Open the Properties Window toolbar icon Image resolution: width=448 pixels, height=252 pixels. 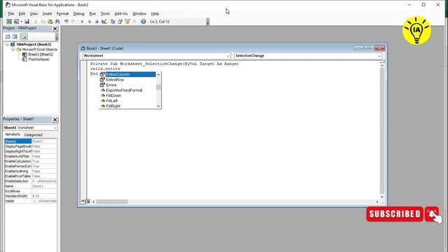point(120,22)
